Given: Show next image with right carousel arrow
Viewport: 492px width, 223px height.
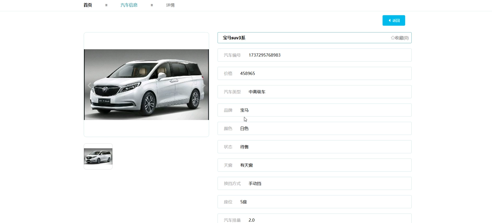Looking at the screenshot, I should click(x=204, y=85).
